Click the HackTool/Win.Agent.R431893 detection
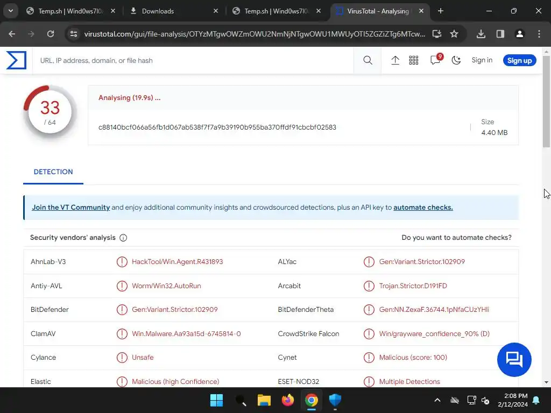This screenshot has height=413, width=551. tap(177, 262)
